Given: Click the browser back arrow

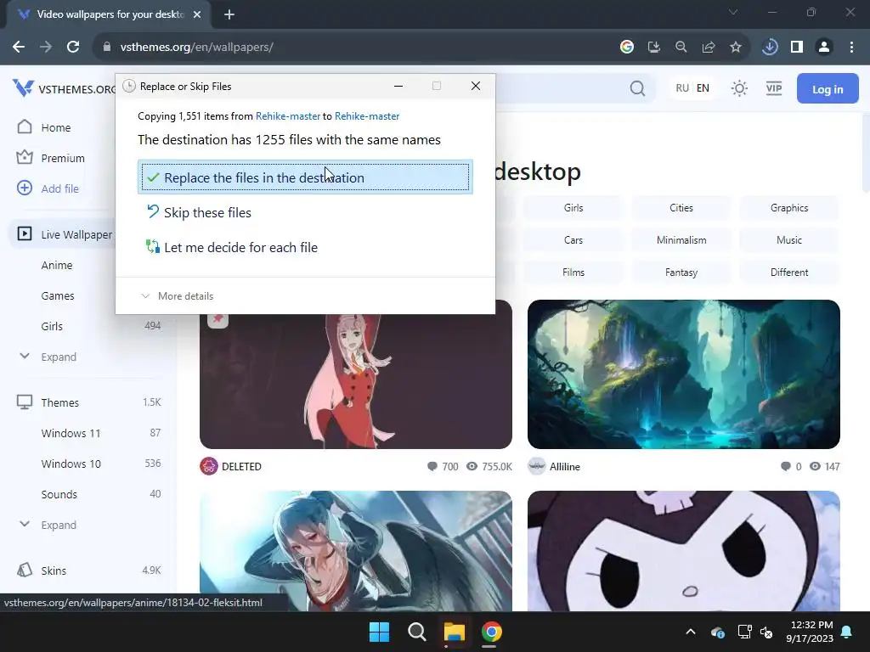Looking at the screenshot, I should click(x=19, y=48).
